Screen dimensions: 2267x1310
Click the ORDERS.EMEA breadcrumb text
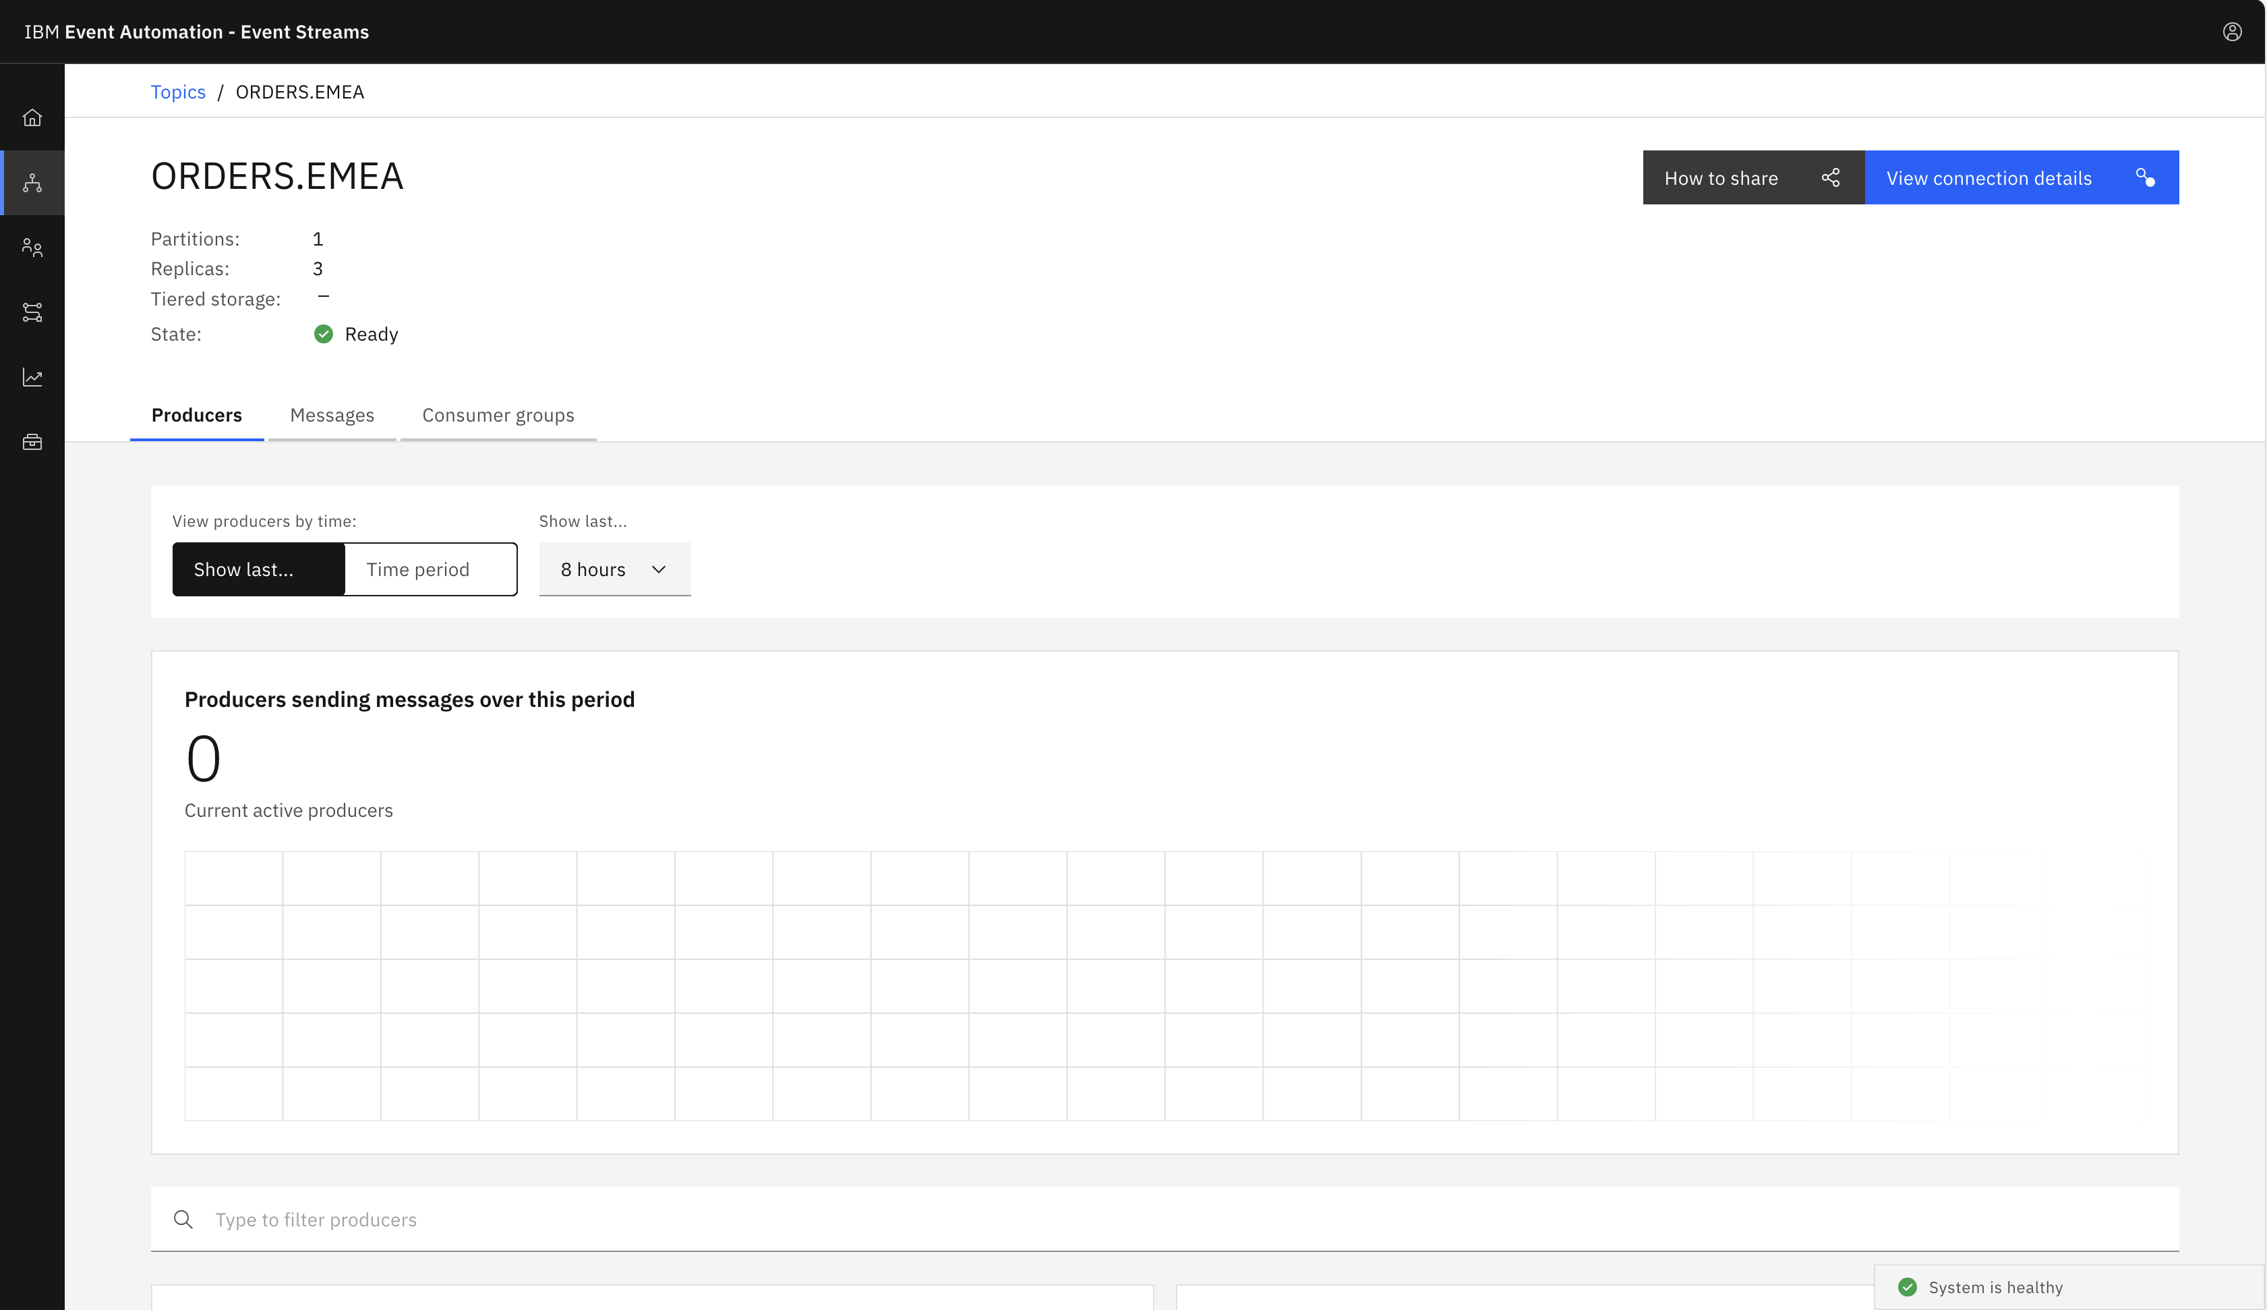pos(300,92)
